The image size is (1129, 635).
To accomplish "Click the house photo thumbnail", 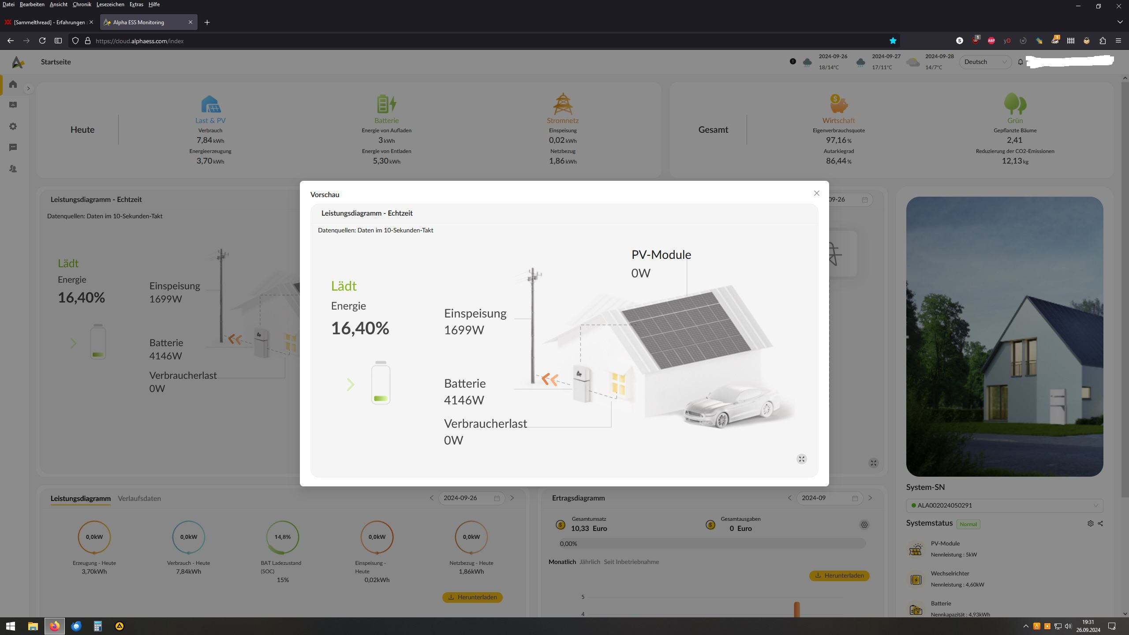I will click(x=1005, y=336).
